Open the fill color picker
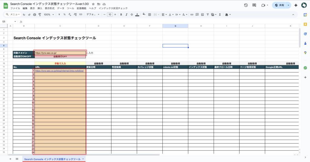 [x=144, y=15]
